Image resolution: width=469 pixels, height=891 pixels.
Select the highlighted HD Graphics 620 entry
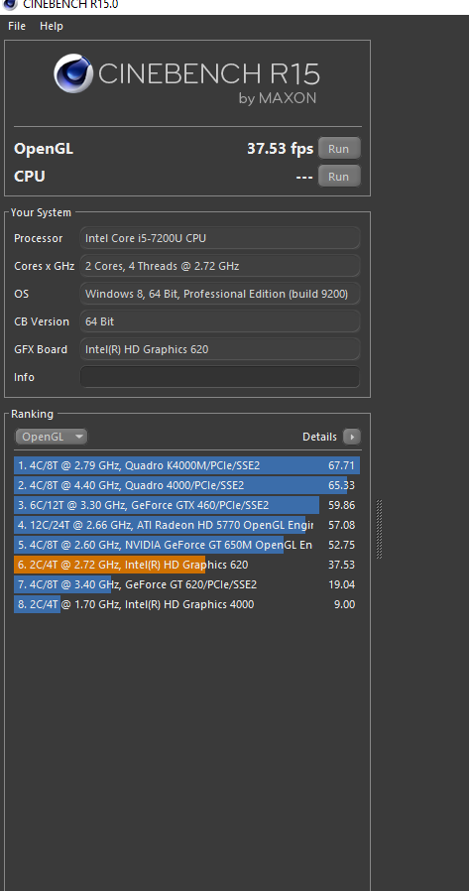[186, 565]
